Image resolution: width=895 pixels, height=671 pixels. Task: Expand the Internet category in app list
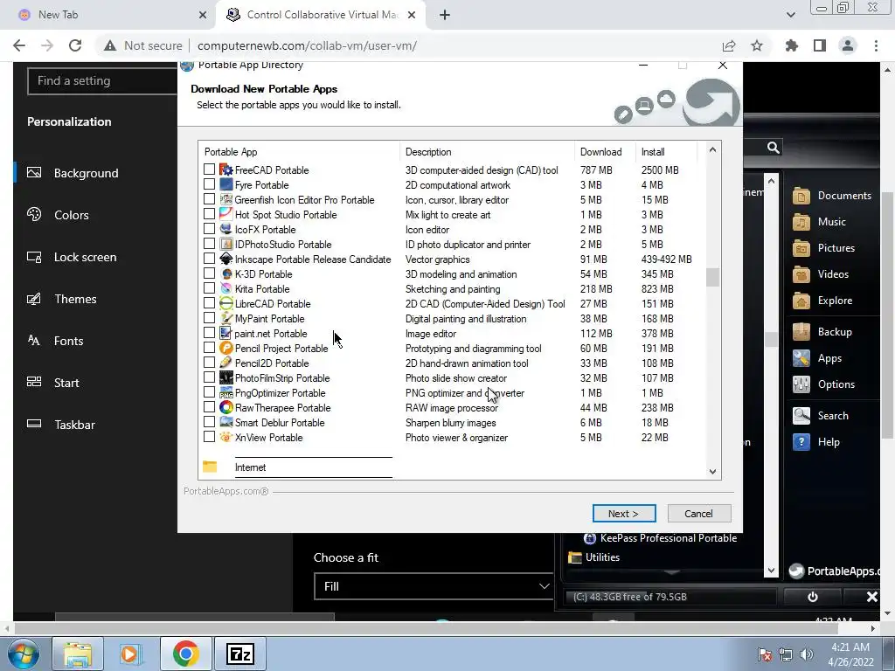pos(251,467)
